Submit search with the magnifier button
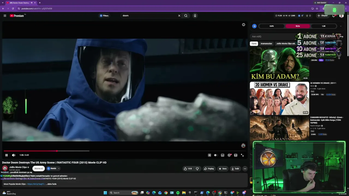This screenshot has height=196, width=349. tap(186, 16)
